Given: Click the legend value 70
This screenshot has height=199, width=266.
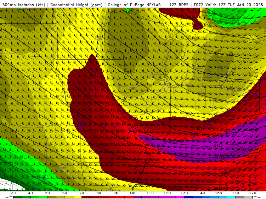Looking at the screenshot, I should (x=82, y=193).
